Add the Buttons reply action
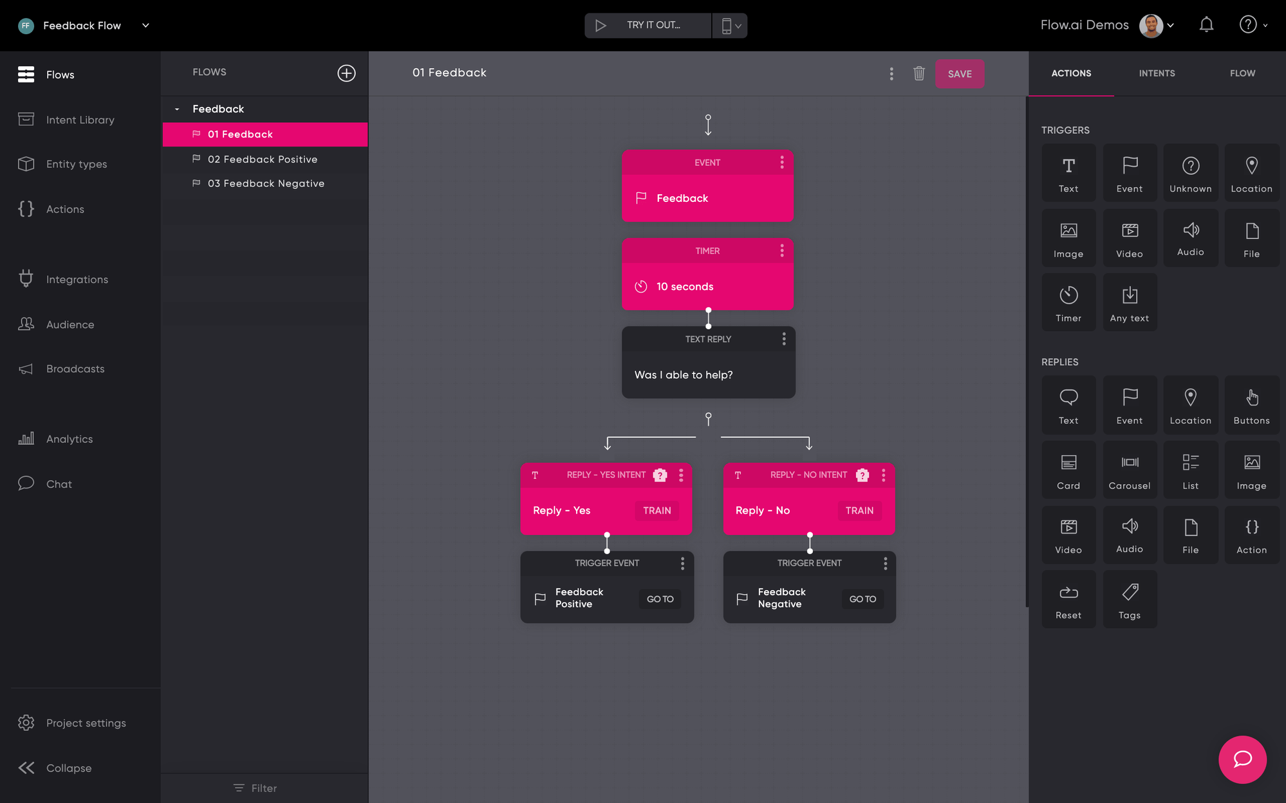 1251,405
